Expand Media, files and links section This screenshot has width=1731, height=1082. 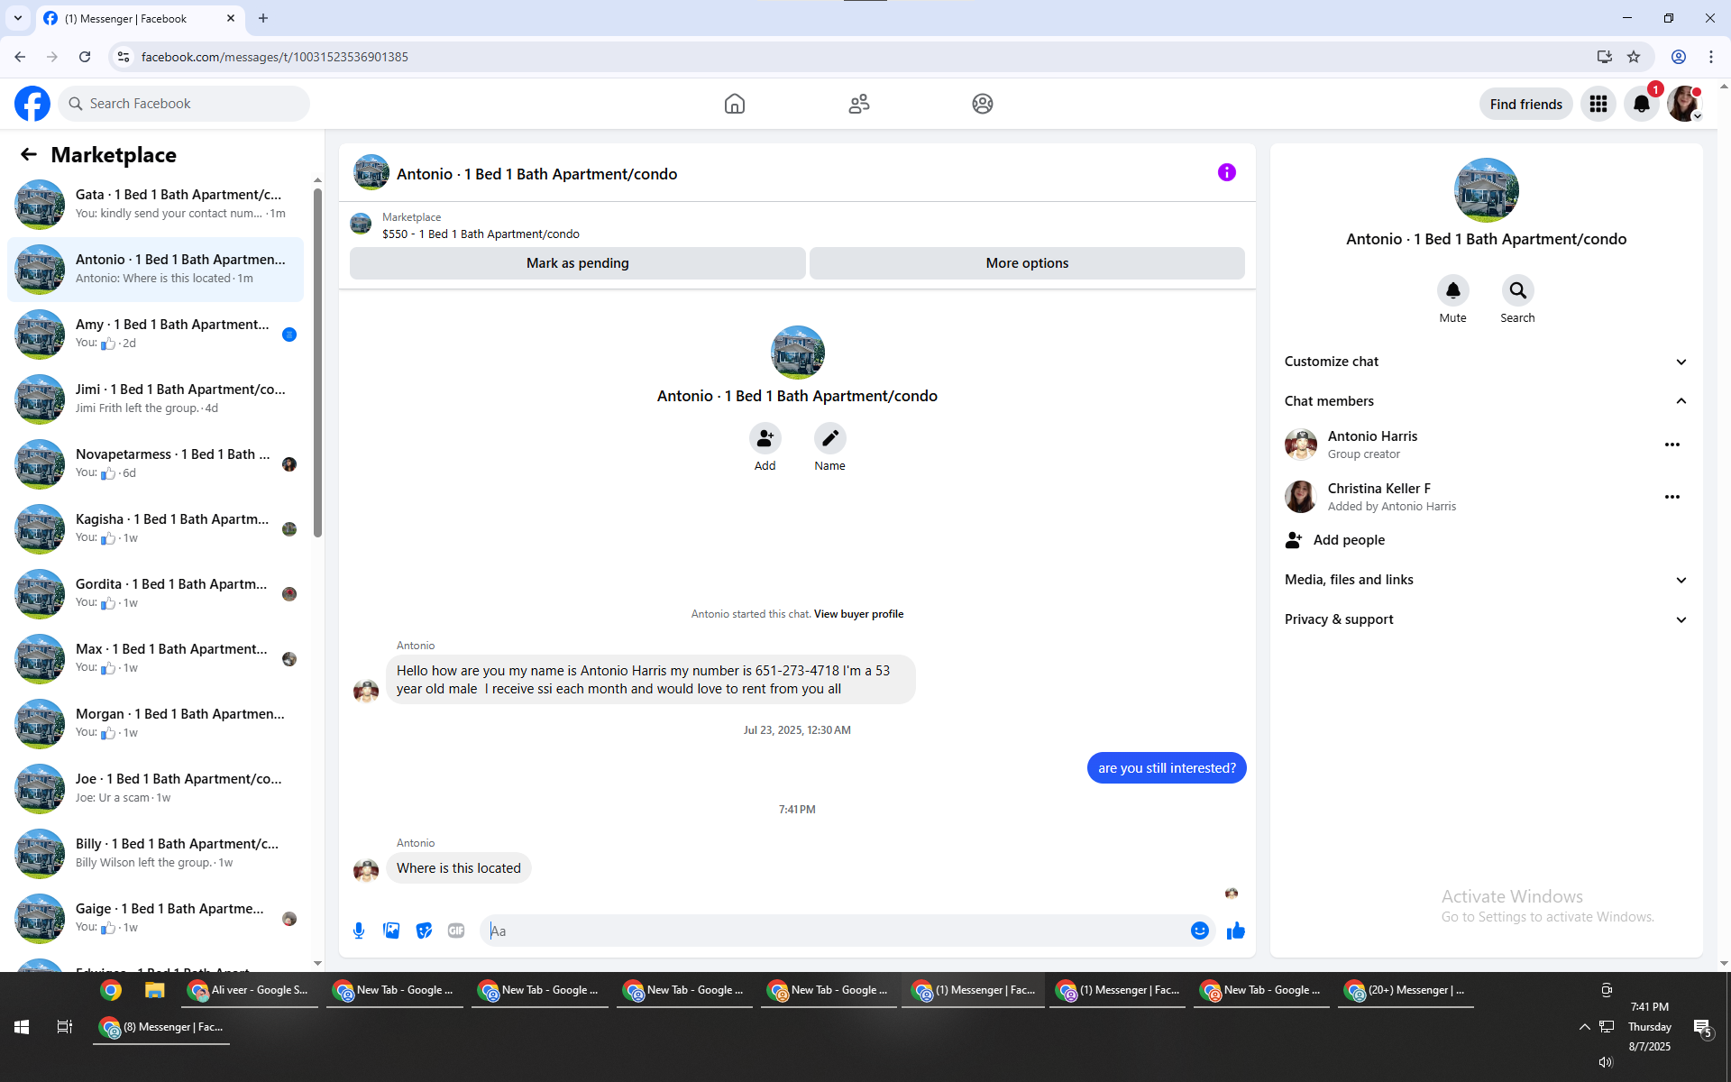[x=1486, y=580]
